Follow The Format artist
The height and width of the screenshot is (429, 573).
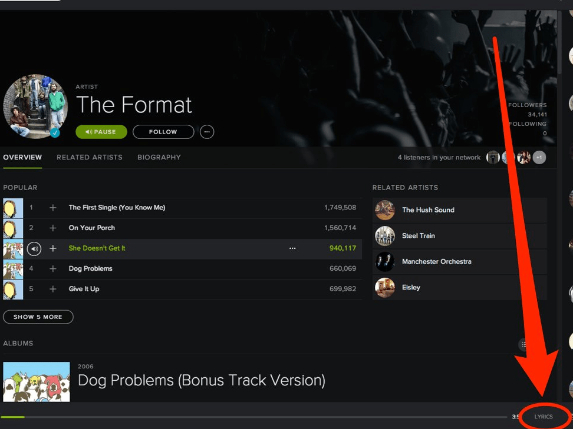coord(163,132)
